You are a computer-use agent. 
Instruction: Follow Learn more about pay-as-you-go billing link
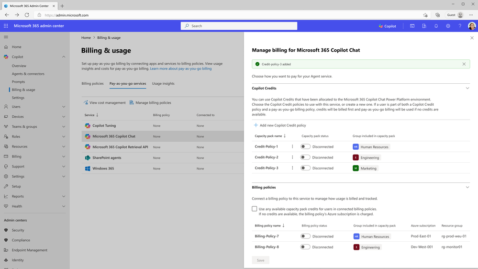(181, 68)
